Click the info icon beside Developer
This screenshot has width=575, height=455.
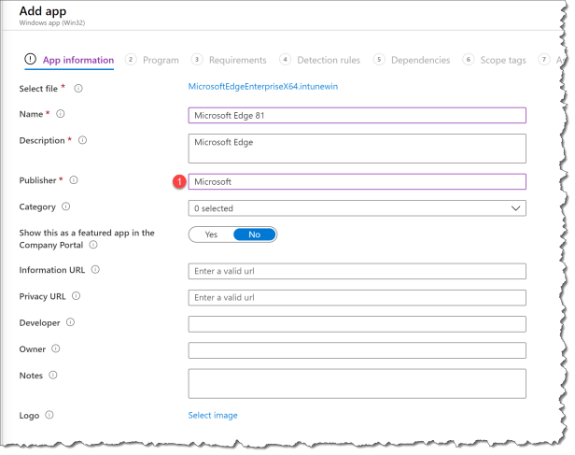(x=70, y=322)
